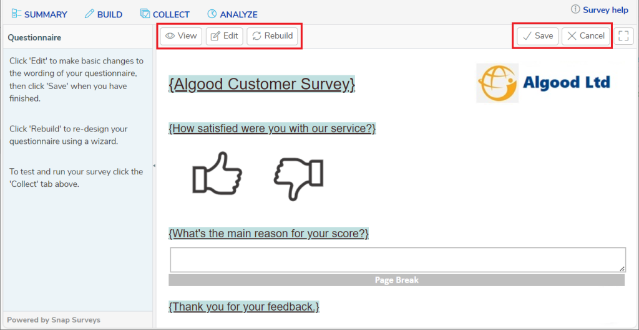Screen dimensions: 639x330
Task: Click Rebuild to re-design questionnaire
Action: 273,36
